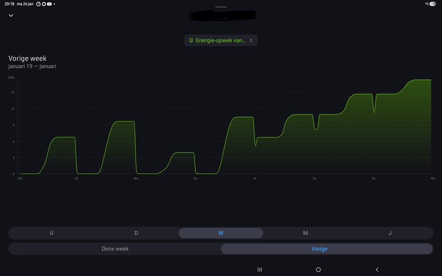Tap the kWh unit label on chart
Screen dimensions: 442x276
tap(11, 77)
